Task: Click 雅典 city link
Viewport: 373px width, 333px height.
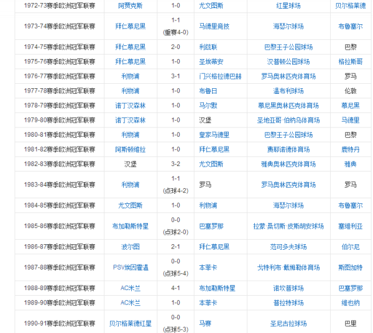Action: (351, 164)
